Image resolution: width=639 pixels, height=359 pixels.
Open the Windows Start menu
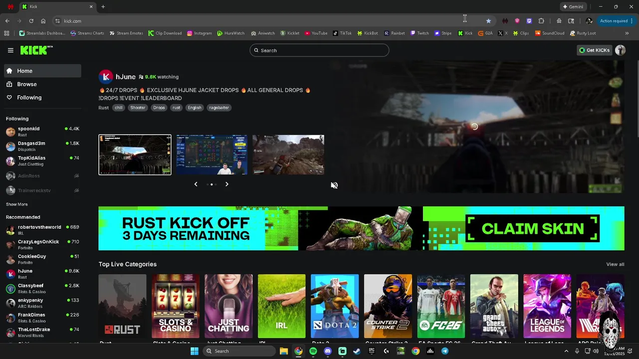[x=194, y=351]
